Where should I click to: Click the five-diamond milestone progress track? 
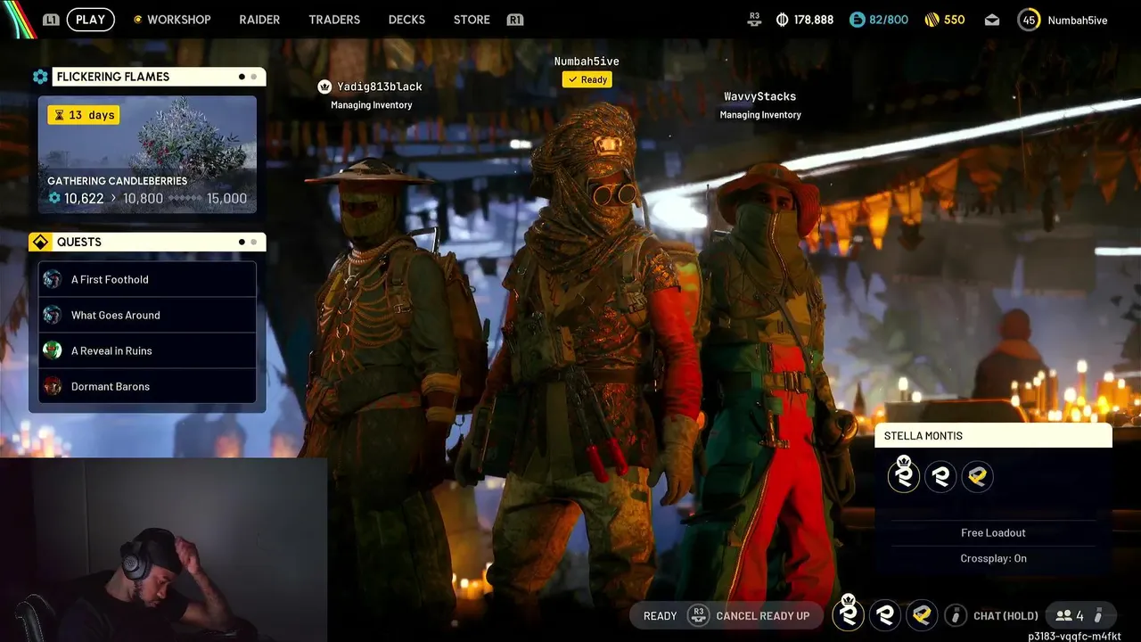click(x=185, y=199)
